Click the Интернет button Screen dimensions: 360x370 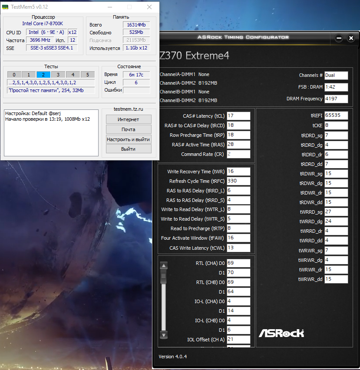pos(129,119)
